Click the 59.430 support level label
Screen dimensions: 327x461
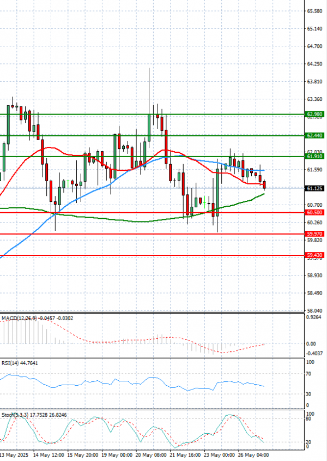(x=314, y=255)
